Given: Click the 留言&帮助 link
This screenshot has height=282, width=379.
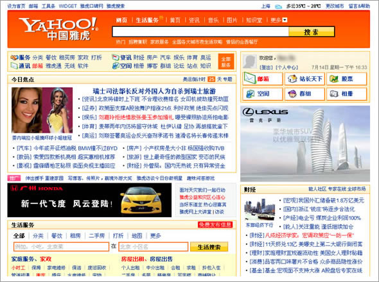Looking at the screenshot, I should (359, 6).
